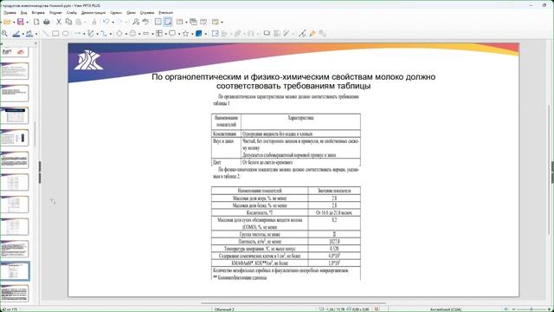Screen dimensions: 554x312
Task: Insert a Callout shape
Action: tap(172, 34)
